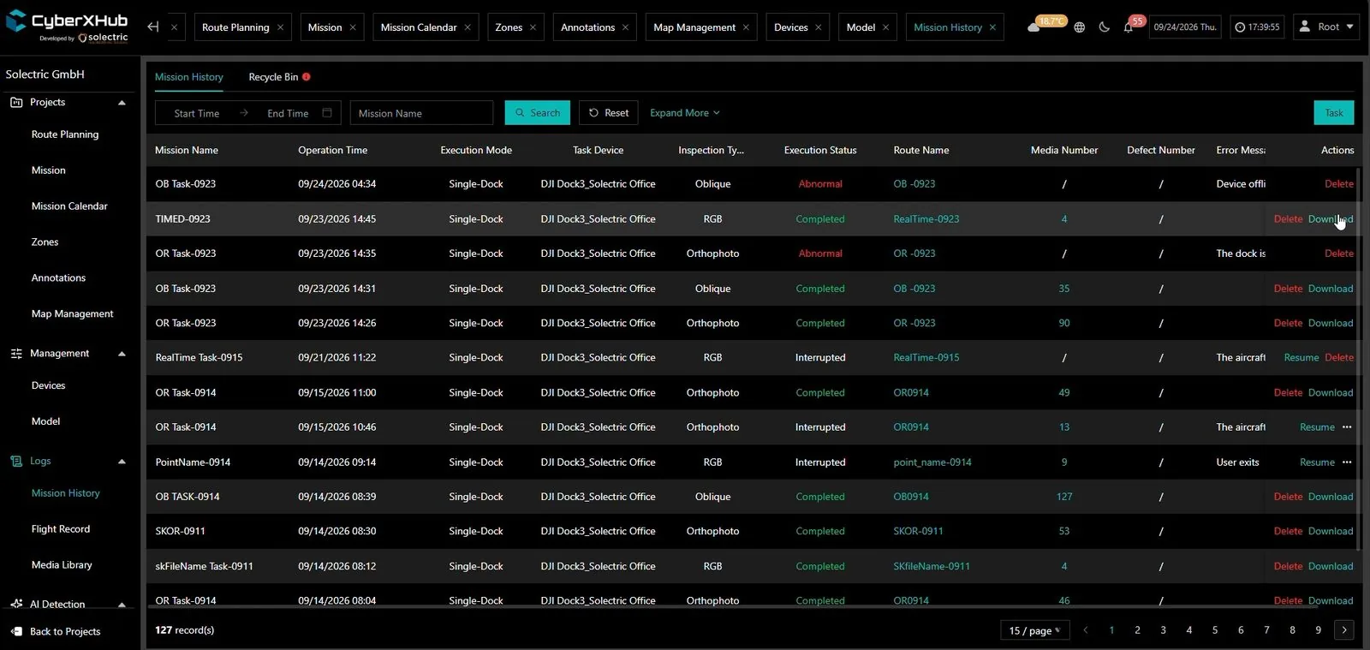Collapse the AI Detection section
The image size is (1370, 650).
click(x=122, y=605)
